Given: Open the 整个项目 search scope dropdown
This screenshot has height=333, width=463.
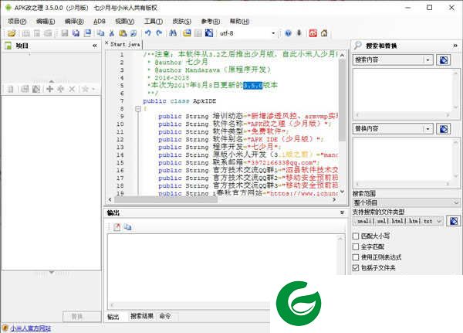Looking at the screenshot, I should (x=456, y=203).
